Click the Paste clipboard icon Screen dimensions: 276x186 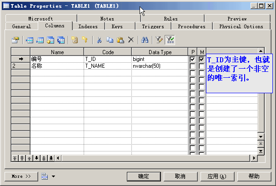pos(120,40)
